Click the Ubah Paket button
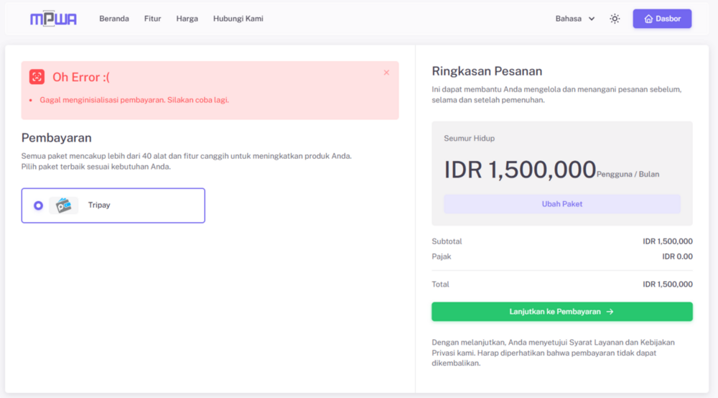Image resolution: width=718 pixels, height=398 pixels. coord(562,204)
